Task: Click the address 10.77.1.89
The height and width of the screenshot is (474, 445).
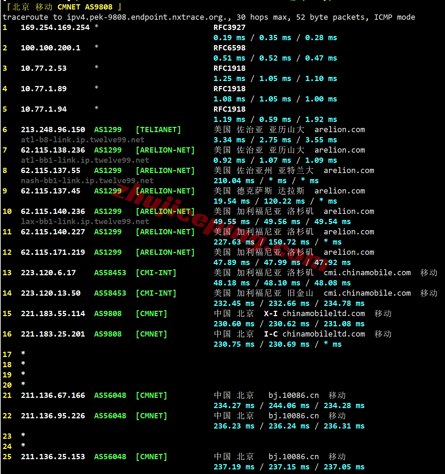Action: 44,89
